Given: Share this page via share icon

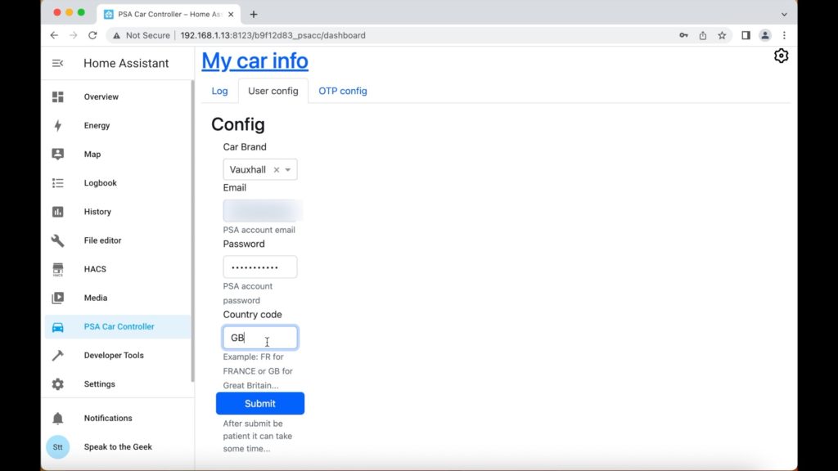Looking at the screenshot, I should (703, 35).
